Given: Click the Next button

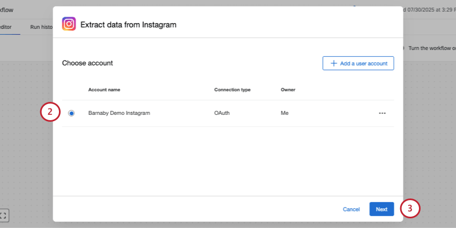Looking at the screenshot, I should 381,209.
